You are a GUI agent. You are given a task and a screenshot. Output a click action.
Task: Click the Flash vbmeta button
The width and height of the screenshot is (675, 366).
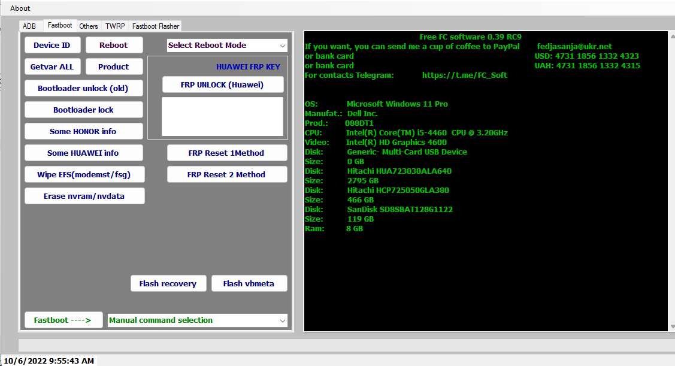coord(249,283)
